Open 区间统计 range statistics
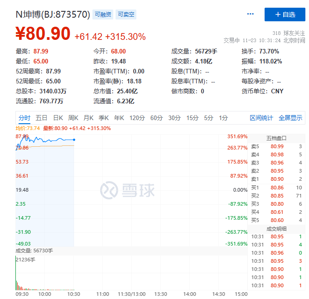The height and width of the screenshot is (299, 309). point(261,118)
